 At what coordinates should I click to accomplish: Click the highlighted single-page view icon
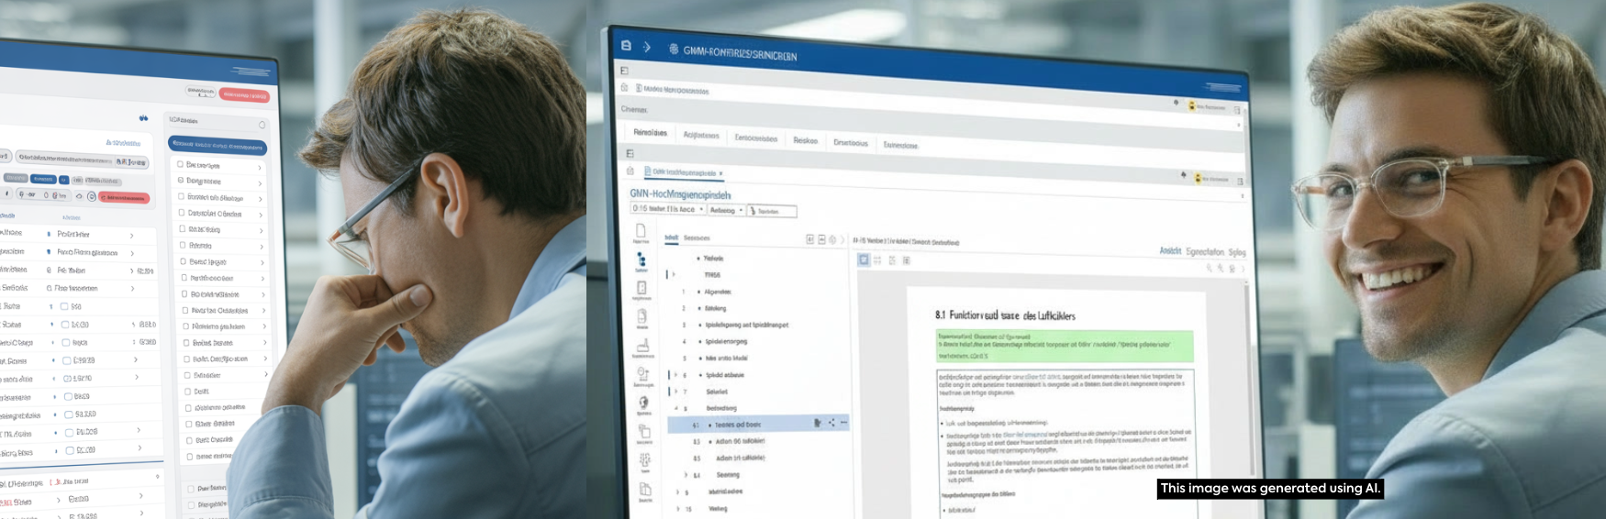[x=864, y=260]
